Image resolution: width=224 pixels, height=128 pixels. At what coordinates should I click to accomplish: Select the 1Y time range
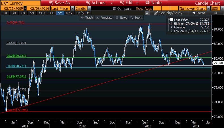pos(51,13)
